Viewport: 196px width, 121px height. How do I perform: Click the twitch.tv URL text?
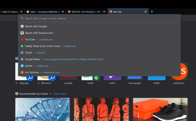click(x=41, y=53)
